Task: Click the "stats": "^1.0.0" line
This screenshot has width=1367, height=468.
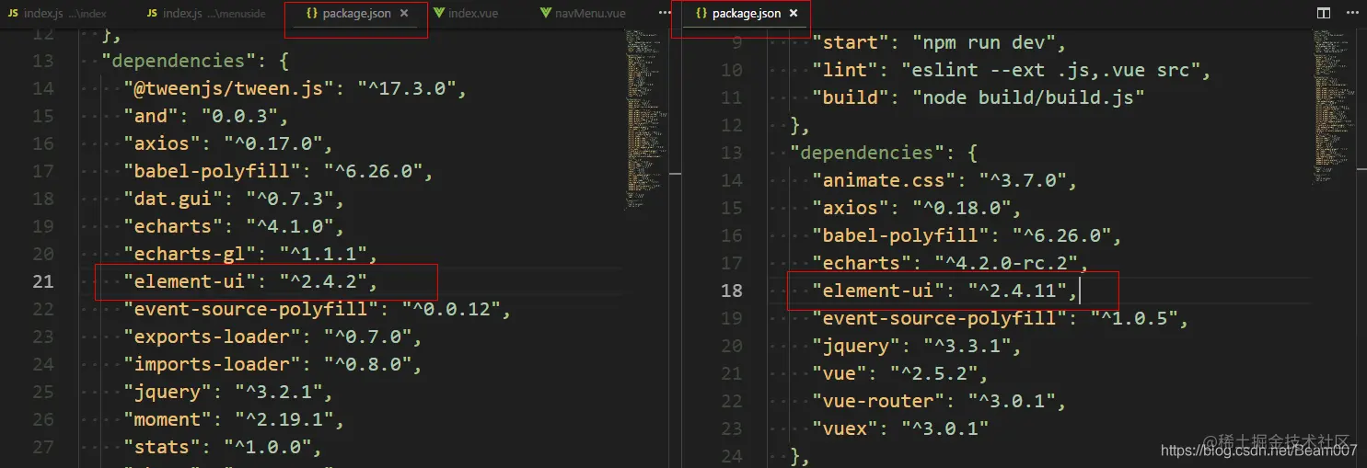Action: coord(222,447)
